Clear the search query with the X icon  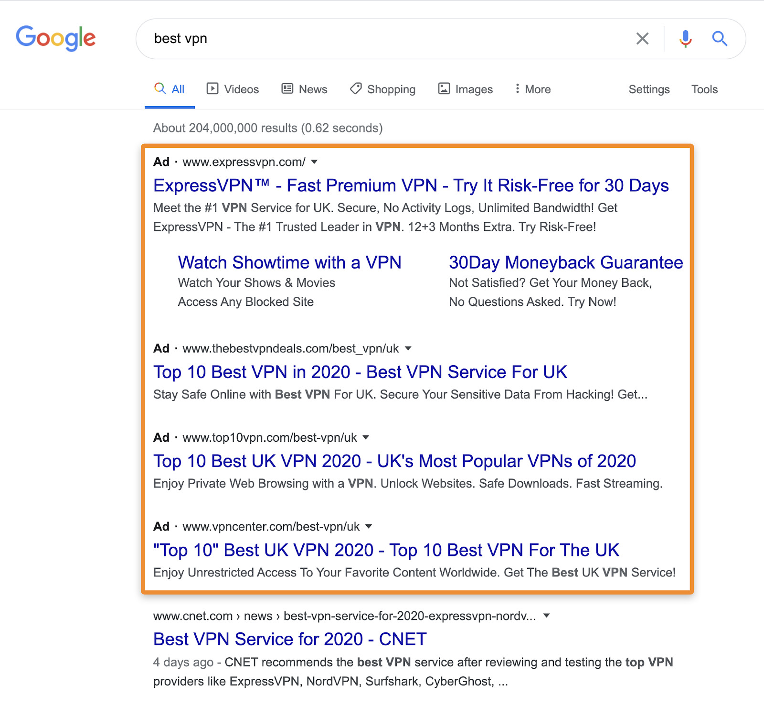point(642,38)
